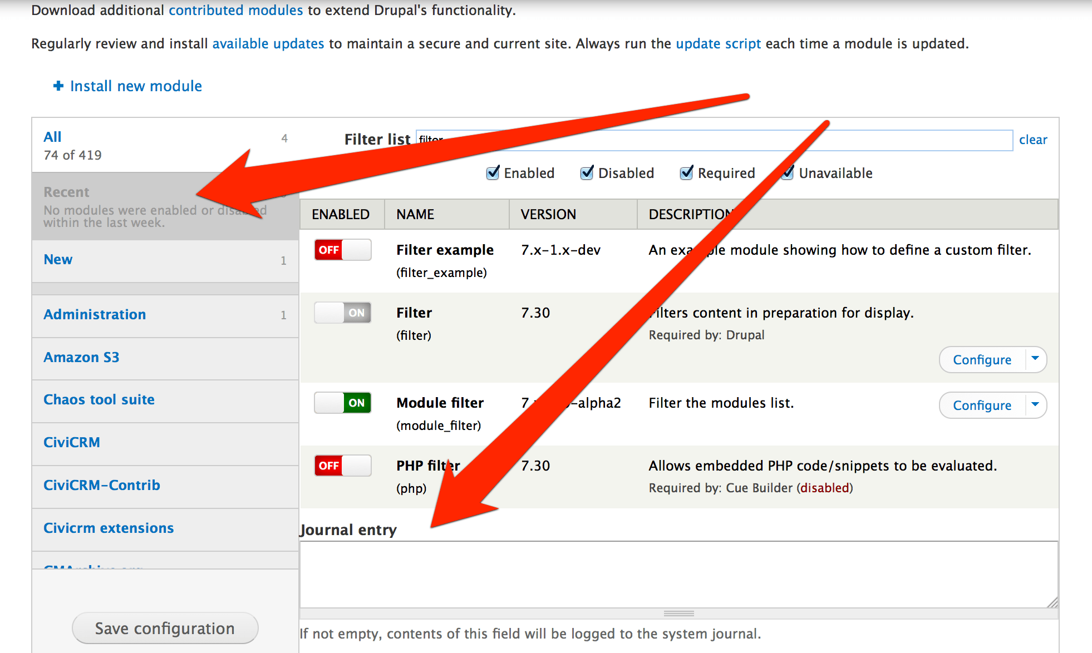
Task: Open the dropdown next to Module filter's Configure button
Action: coord(1035,405)
